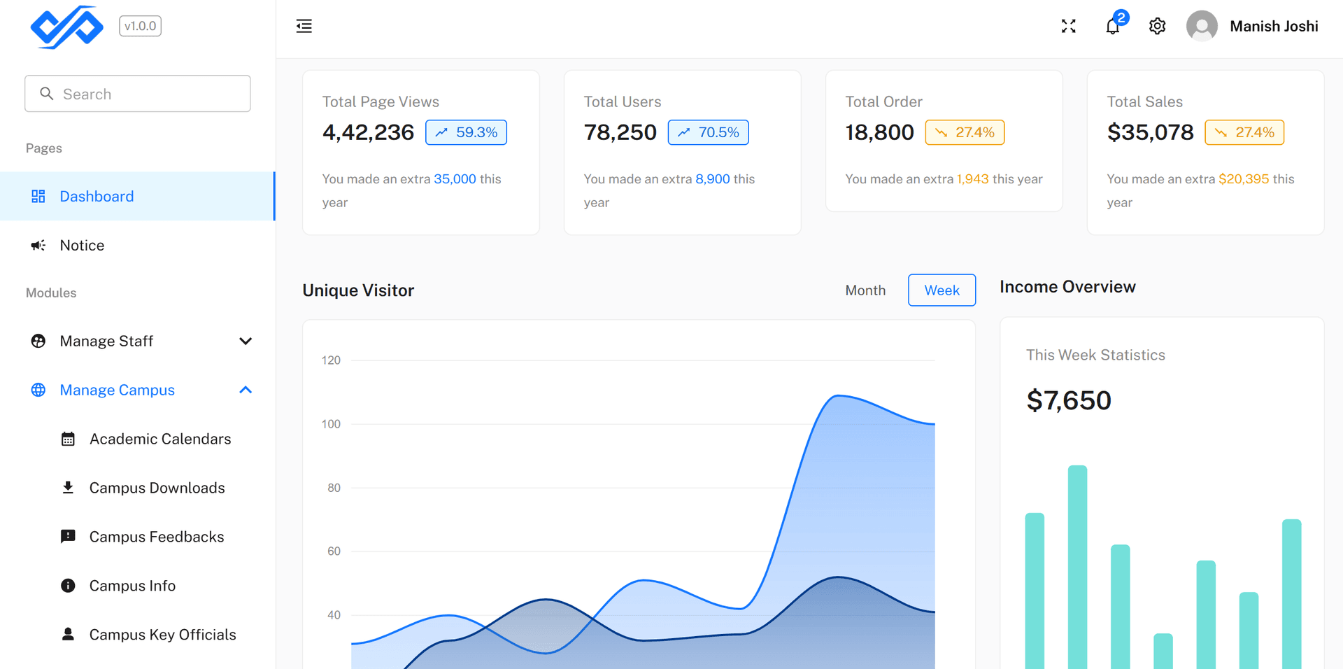The height and width of the screenshot is (669, 1343).
Task: Click the This Week Statistics label
Action: [x=1095, y=355]
